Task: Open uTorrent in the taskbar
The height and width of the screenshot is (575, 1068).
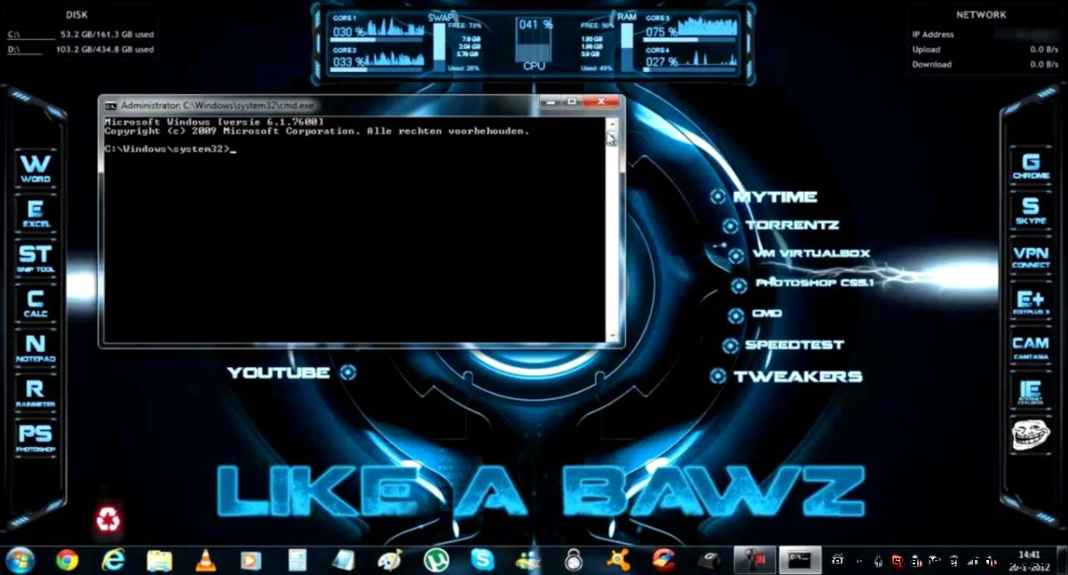Action: [x=436, y=560]
